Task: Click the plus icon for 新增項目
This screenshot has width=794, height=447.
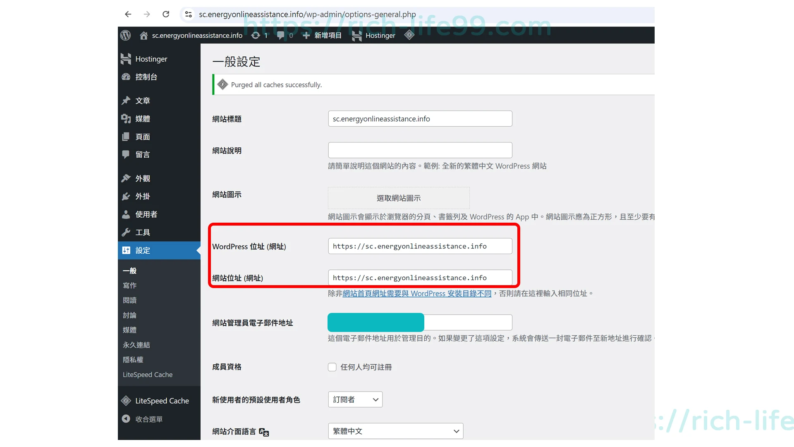Action: (x=306, y=36)
